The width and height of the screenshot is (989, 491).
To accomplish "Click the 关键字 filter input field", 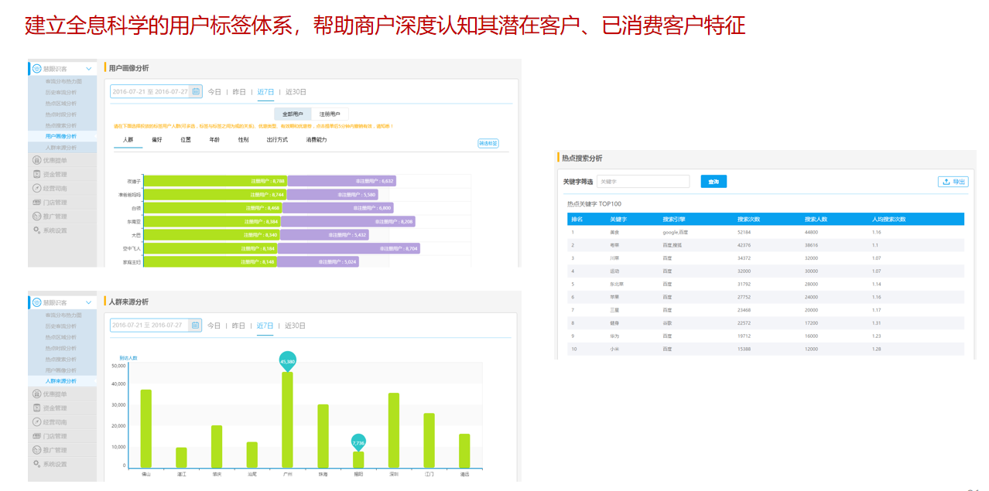I will pos(642,182).
